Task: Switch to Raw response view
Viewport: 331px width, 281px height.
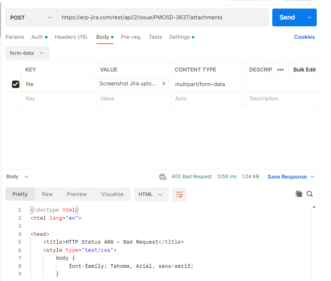Action: click(x=47, y=194)
